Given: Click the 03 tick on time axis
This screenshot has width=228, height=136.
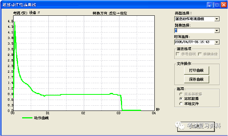Looking at the screenshot, I should (118, 113).
